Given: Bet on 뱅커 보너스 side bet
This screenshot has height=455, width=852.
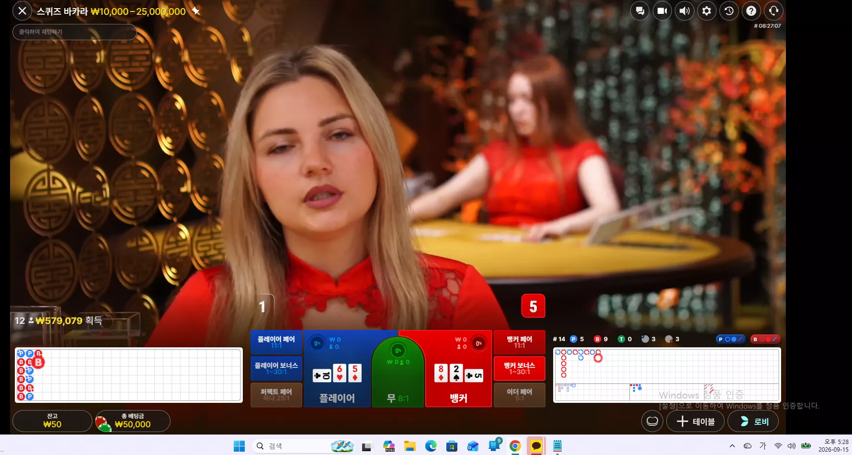Looking at the screenshot, I should click(x=520, y=368).
